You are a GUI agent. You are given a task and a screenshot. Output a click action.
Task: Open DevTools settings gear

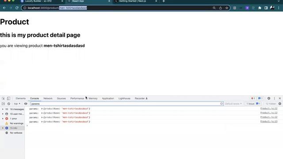(x=269, y=98)
